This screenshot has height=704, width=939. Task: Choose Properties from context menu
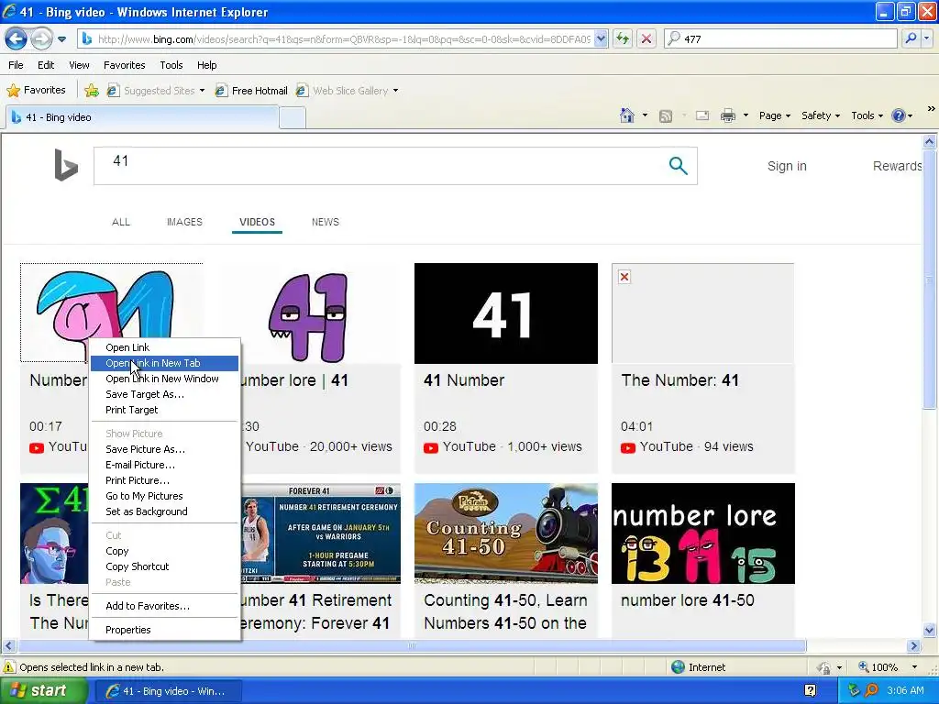tap(164, 630)
